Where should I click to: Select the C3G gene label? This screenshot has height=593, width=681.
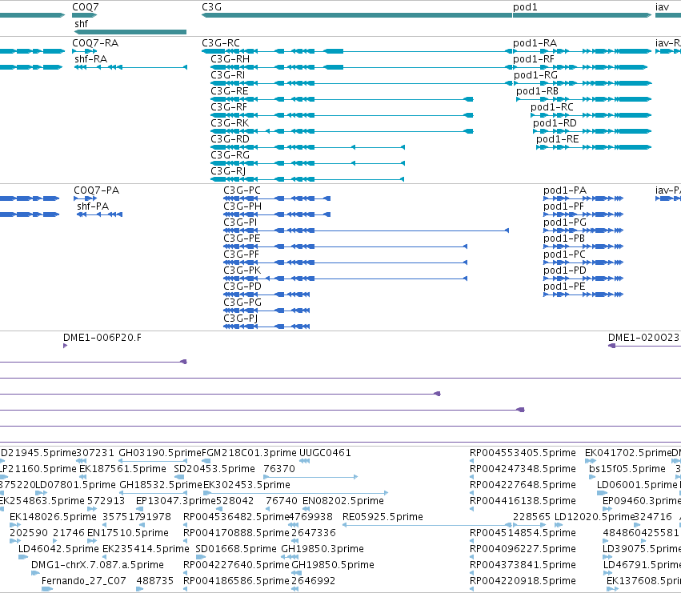coord(211,7)
